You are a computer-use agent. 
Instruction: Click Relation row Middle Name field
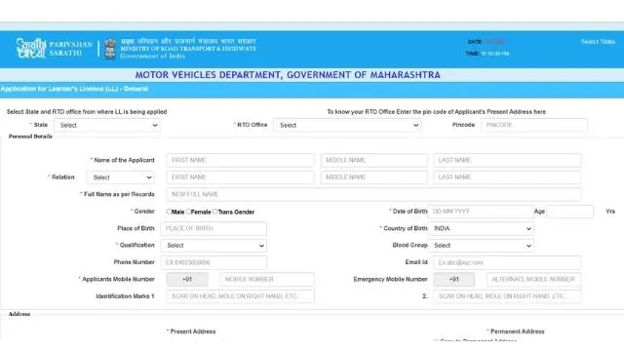point(374,177)
